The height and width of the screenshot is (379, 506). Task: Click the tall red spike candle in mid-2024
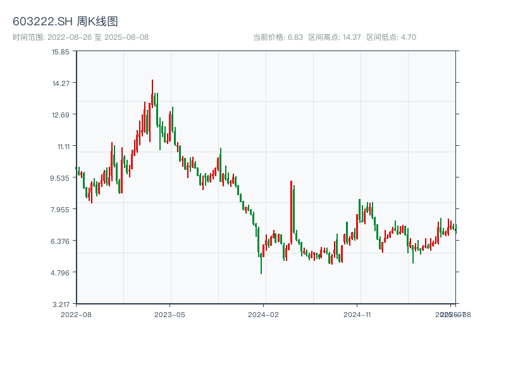coord(291,212)
